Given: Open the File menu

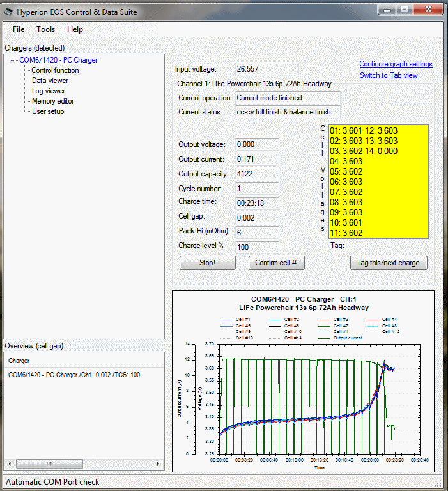Looking at the screenshot, I should [19, 29].
